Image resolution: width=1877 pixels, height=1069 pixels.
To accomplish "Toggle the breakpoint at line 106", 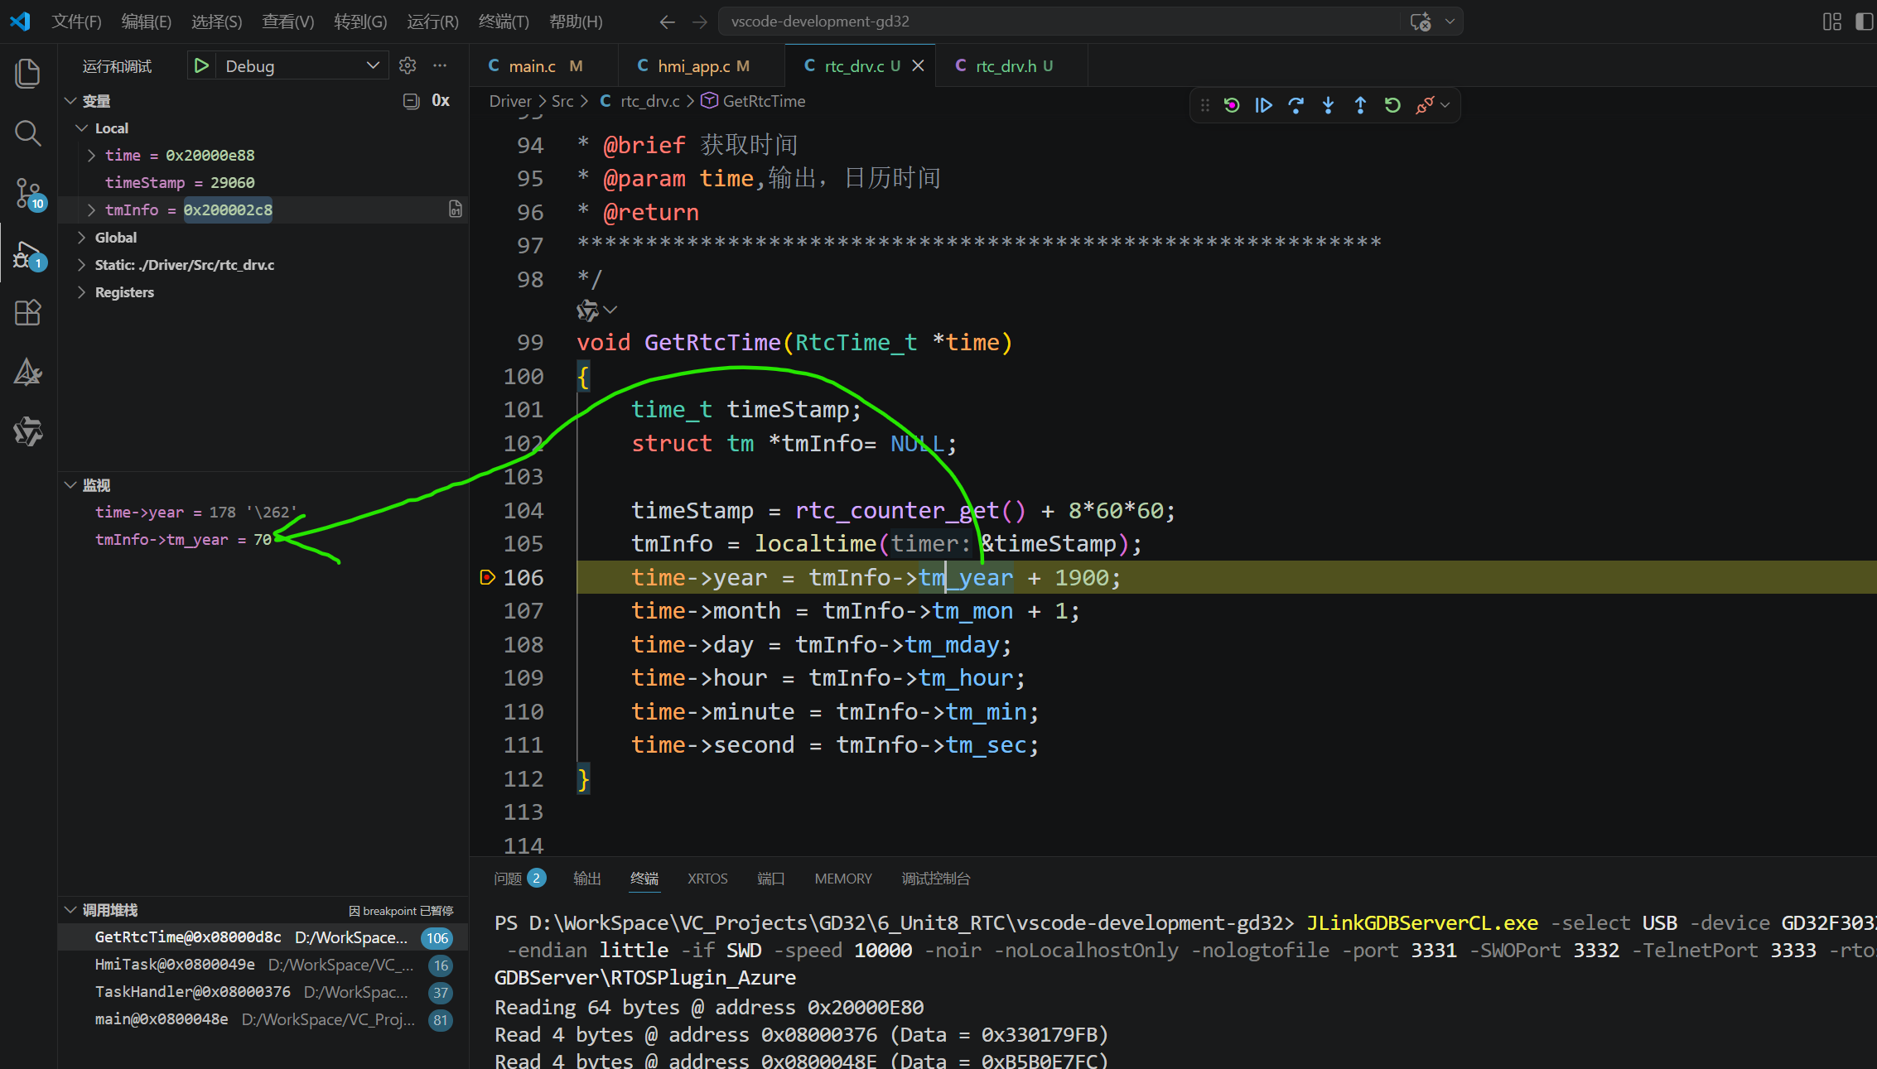I will [x=488, y=577].
